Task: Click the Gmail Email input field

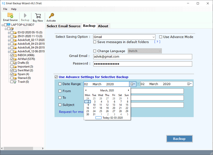Action: coord(143,57)
